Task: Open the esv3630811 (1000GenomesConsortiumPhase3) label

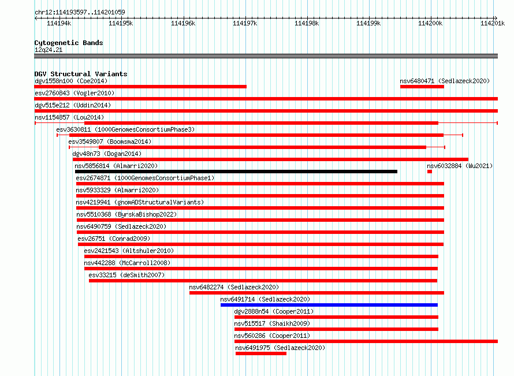Action: pos(125,129)
